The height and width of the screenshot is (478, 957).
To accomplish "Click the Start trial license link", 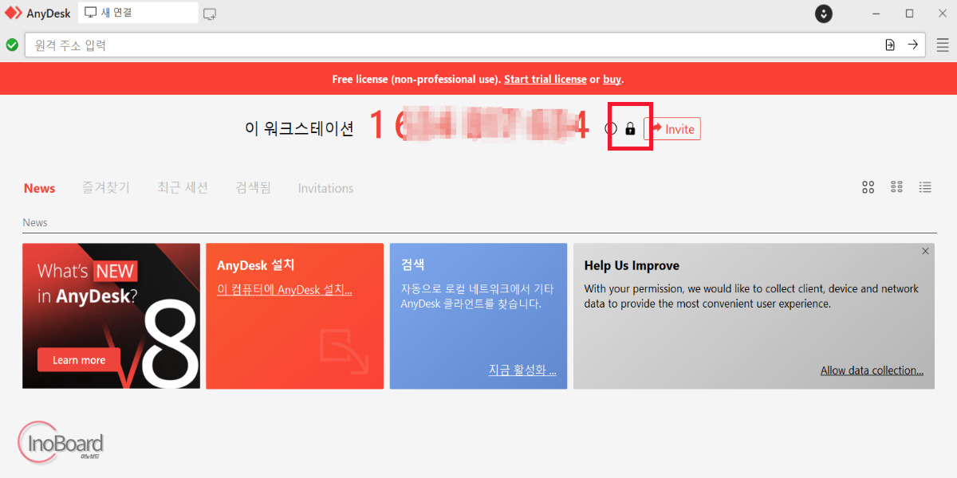I will tap(545, 80).
